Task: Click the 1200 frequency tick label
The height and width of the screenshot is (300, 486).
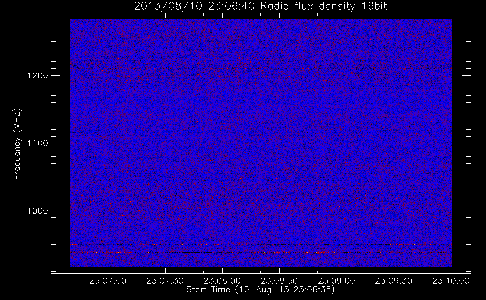Action: click(x=38, y=75)
